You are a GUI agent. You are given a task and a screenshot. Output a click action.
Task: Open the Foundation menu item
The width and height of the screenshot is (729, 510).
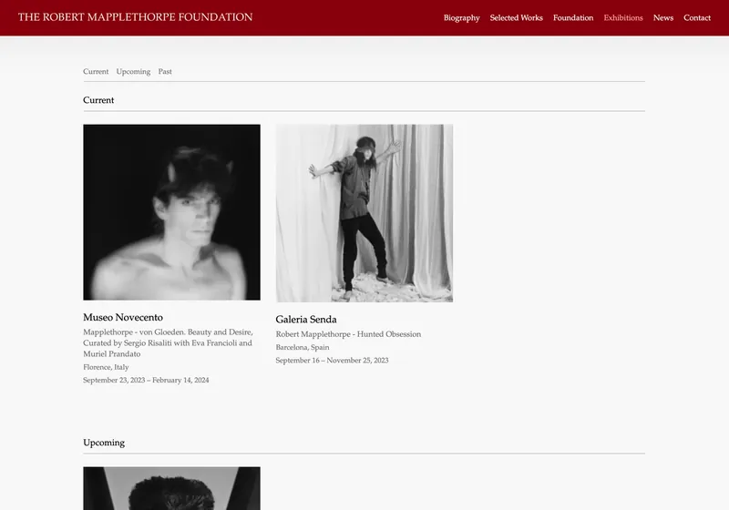point(573,17)
